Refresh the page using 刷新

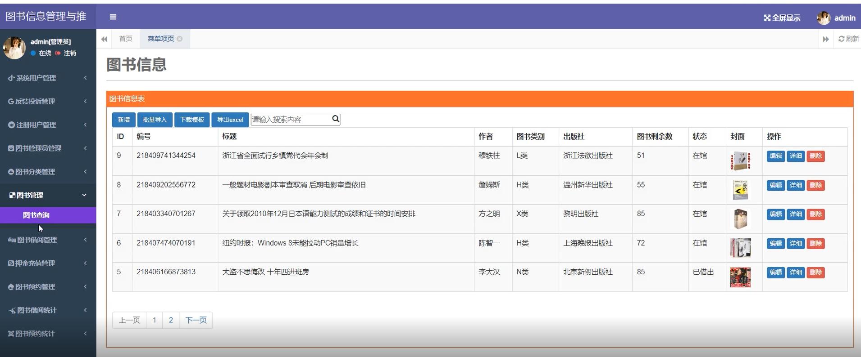pos(848,39)
